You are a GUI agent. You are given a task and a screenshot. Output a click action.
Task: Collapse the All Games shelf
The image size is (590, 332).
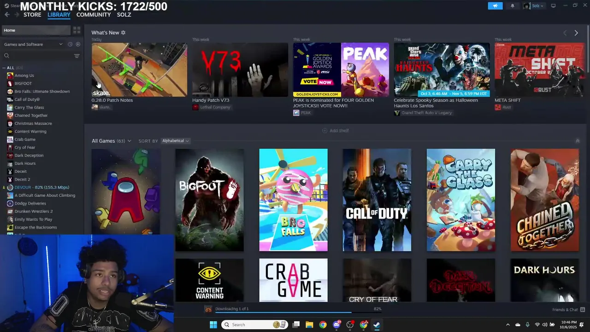[x=578, y=141]
